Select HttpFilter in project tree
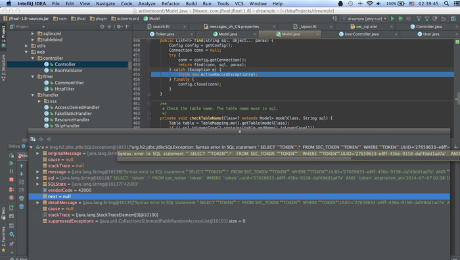This screenshot has width=460, height=260. (64, 89)
